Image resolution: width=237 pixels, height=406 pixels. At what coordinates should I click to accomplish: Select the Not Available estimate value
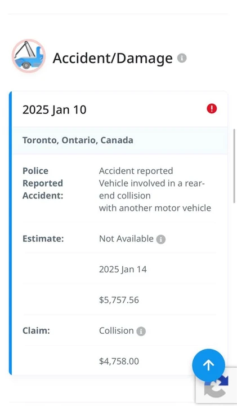click(x=126, y=239)
